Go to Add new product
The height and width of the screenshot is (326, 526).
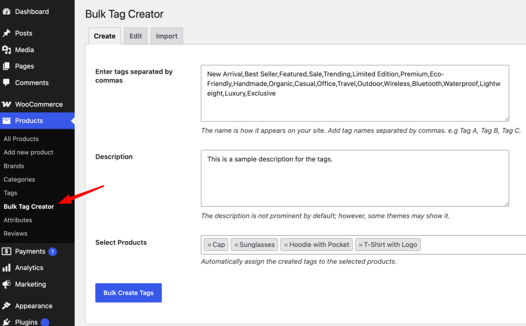tap(29, 152)
